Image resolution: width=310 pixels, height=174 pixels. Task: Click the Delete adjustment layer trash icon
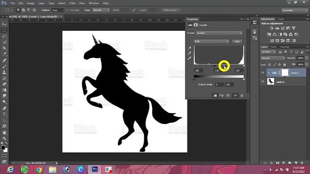(242, 96)
